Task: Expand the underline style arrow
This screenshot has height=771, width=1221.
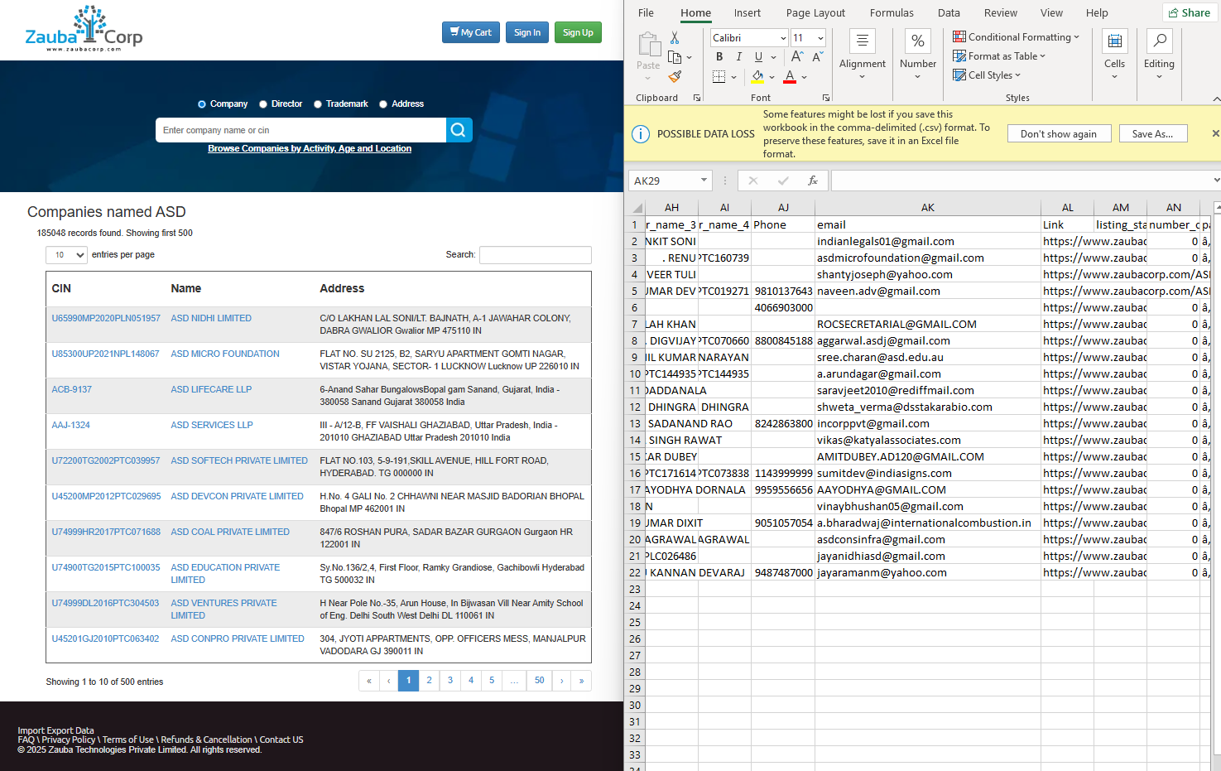Action: pos(774,57)
